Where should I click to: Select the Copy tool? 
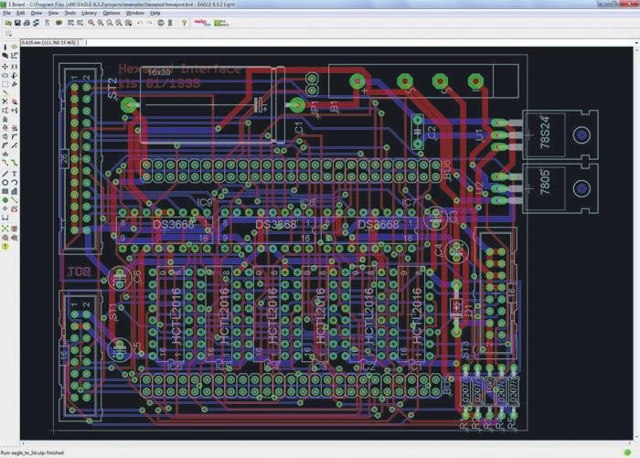[15, 66]
